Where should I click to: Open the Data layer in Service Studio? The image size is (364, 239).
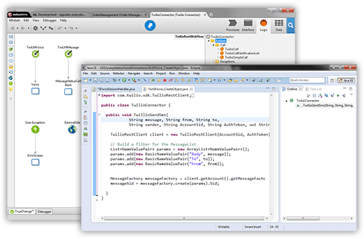pyautogui.click(x=279, y=25)
